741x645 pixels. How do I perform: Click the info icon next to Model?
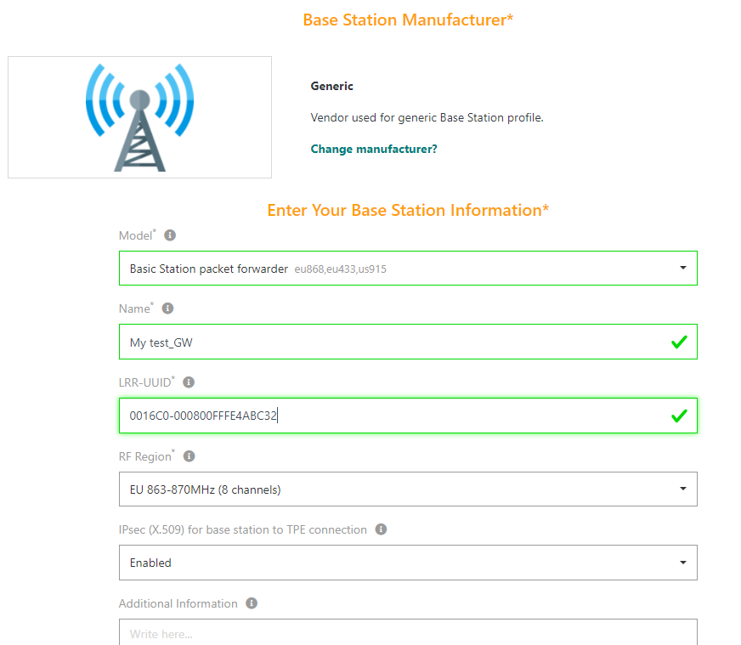click(x=170, y=235)
